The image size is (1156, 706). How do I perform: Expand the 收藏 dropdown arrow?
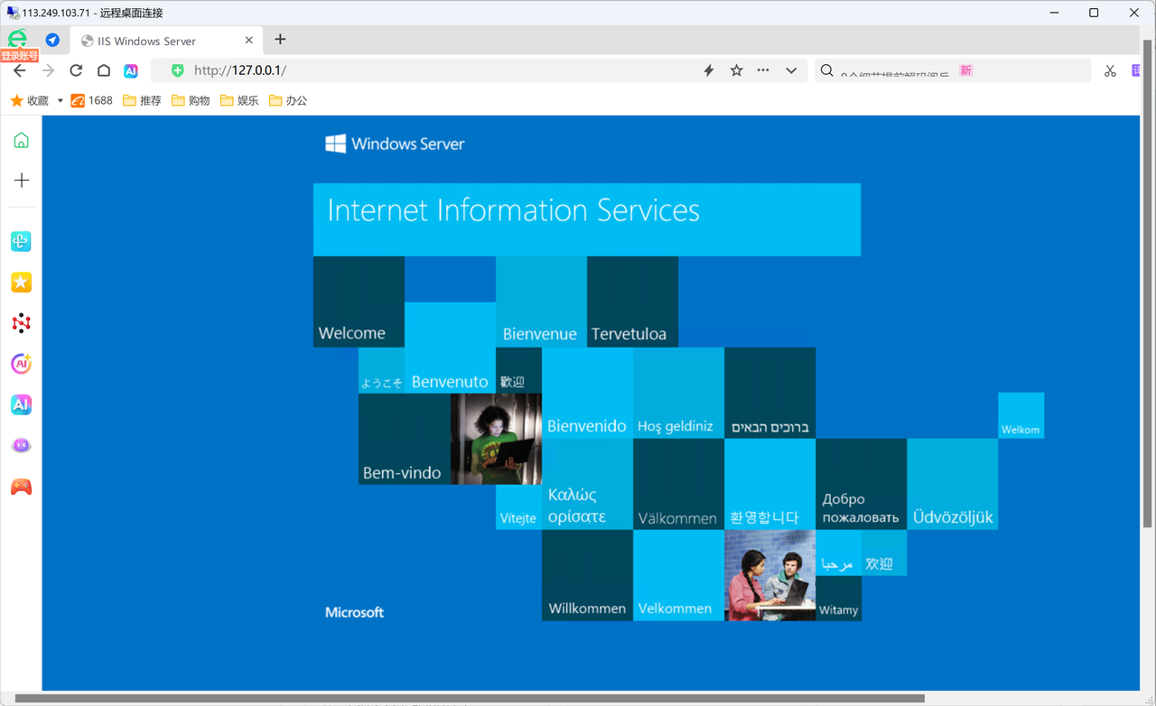(x=61, y=100)
